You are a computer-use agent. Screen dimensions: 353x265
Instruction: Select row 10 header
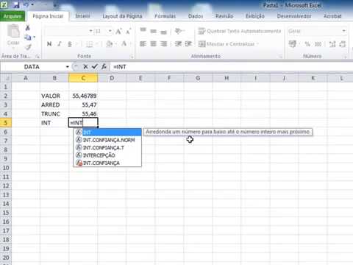pos(6,168)
